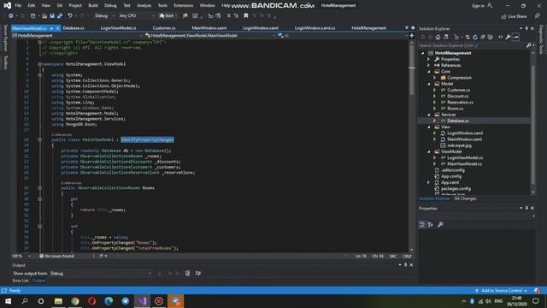Pin the Solution Explorer panel
Screen dimensions: 547x308
[526, 28]
